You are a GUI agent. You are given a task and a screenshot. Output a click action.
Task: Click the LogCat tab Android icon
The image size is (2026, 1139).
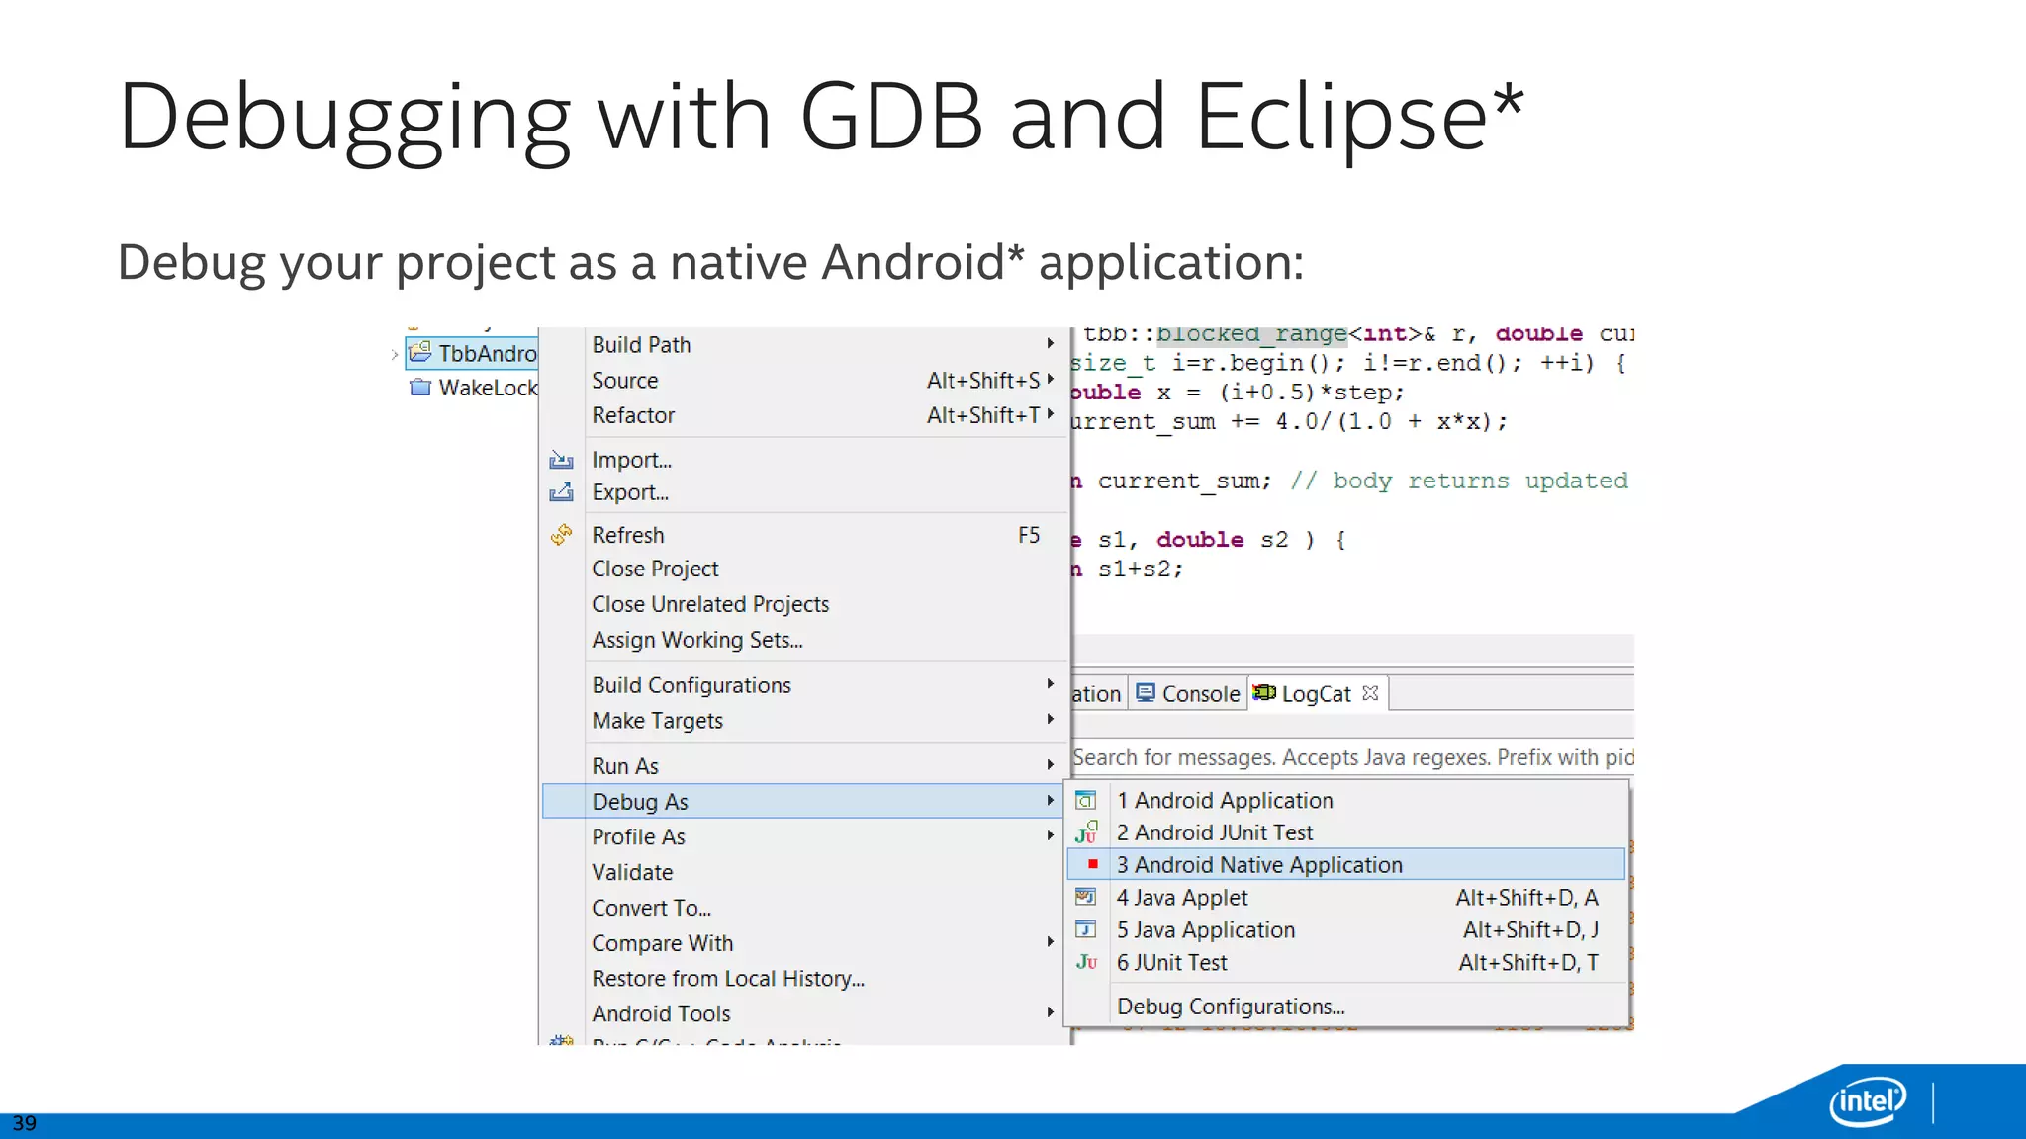[1264, 693]
